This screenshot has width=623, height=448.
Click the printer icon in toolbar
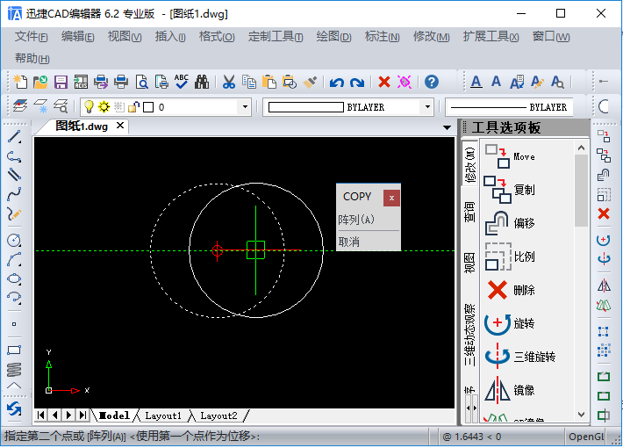[121, 82]
